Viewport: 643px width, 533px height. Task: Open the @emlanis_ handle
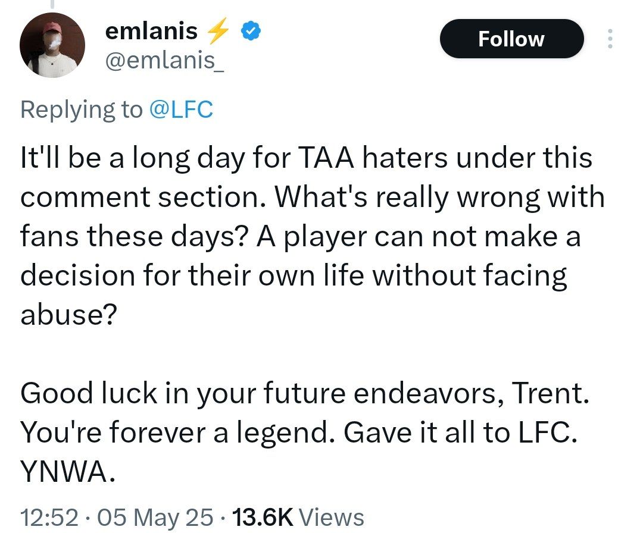[x=165, y=61]
